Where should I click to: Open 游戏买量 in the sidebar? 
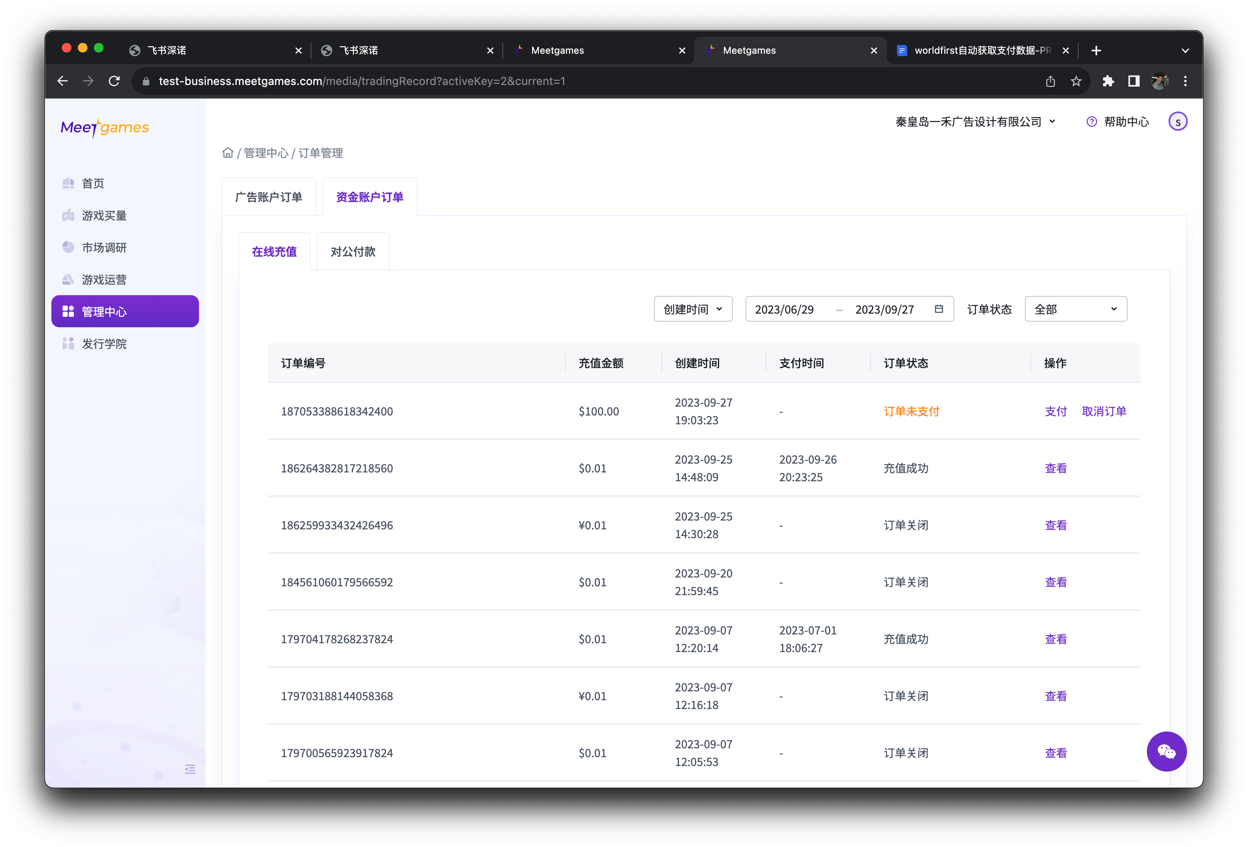click(x=104, y=216)
